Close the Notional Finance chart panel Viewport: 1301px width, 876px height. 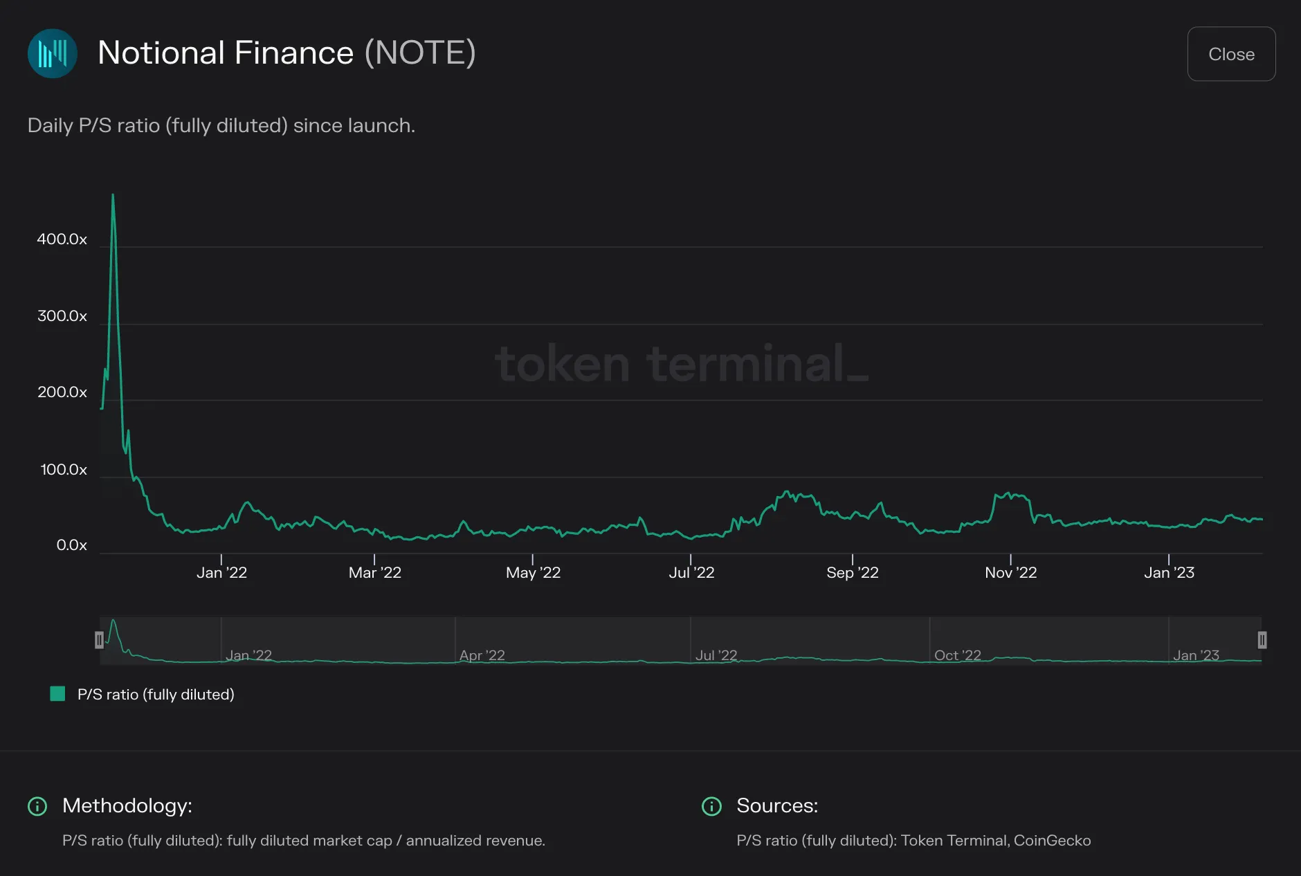(x=1231, y=54)
